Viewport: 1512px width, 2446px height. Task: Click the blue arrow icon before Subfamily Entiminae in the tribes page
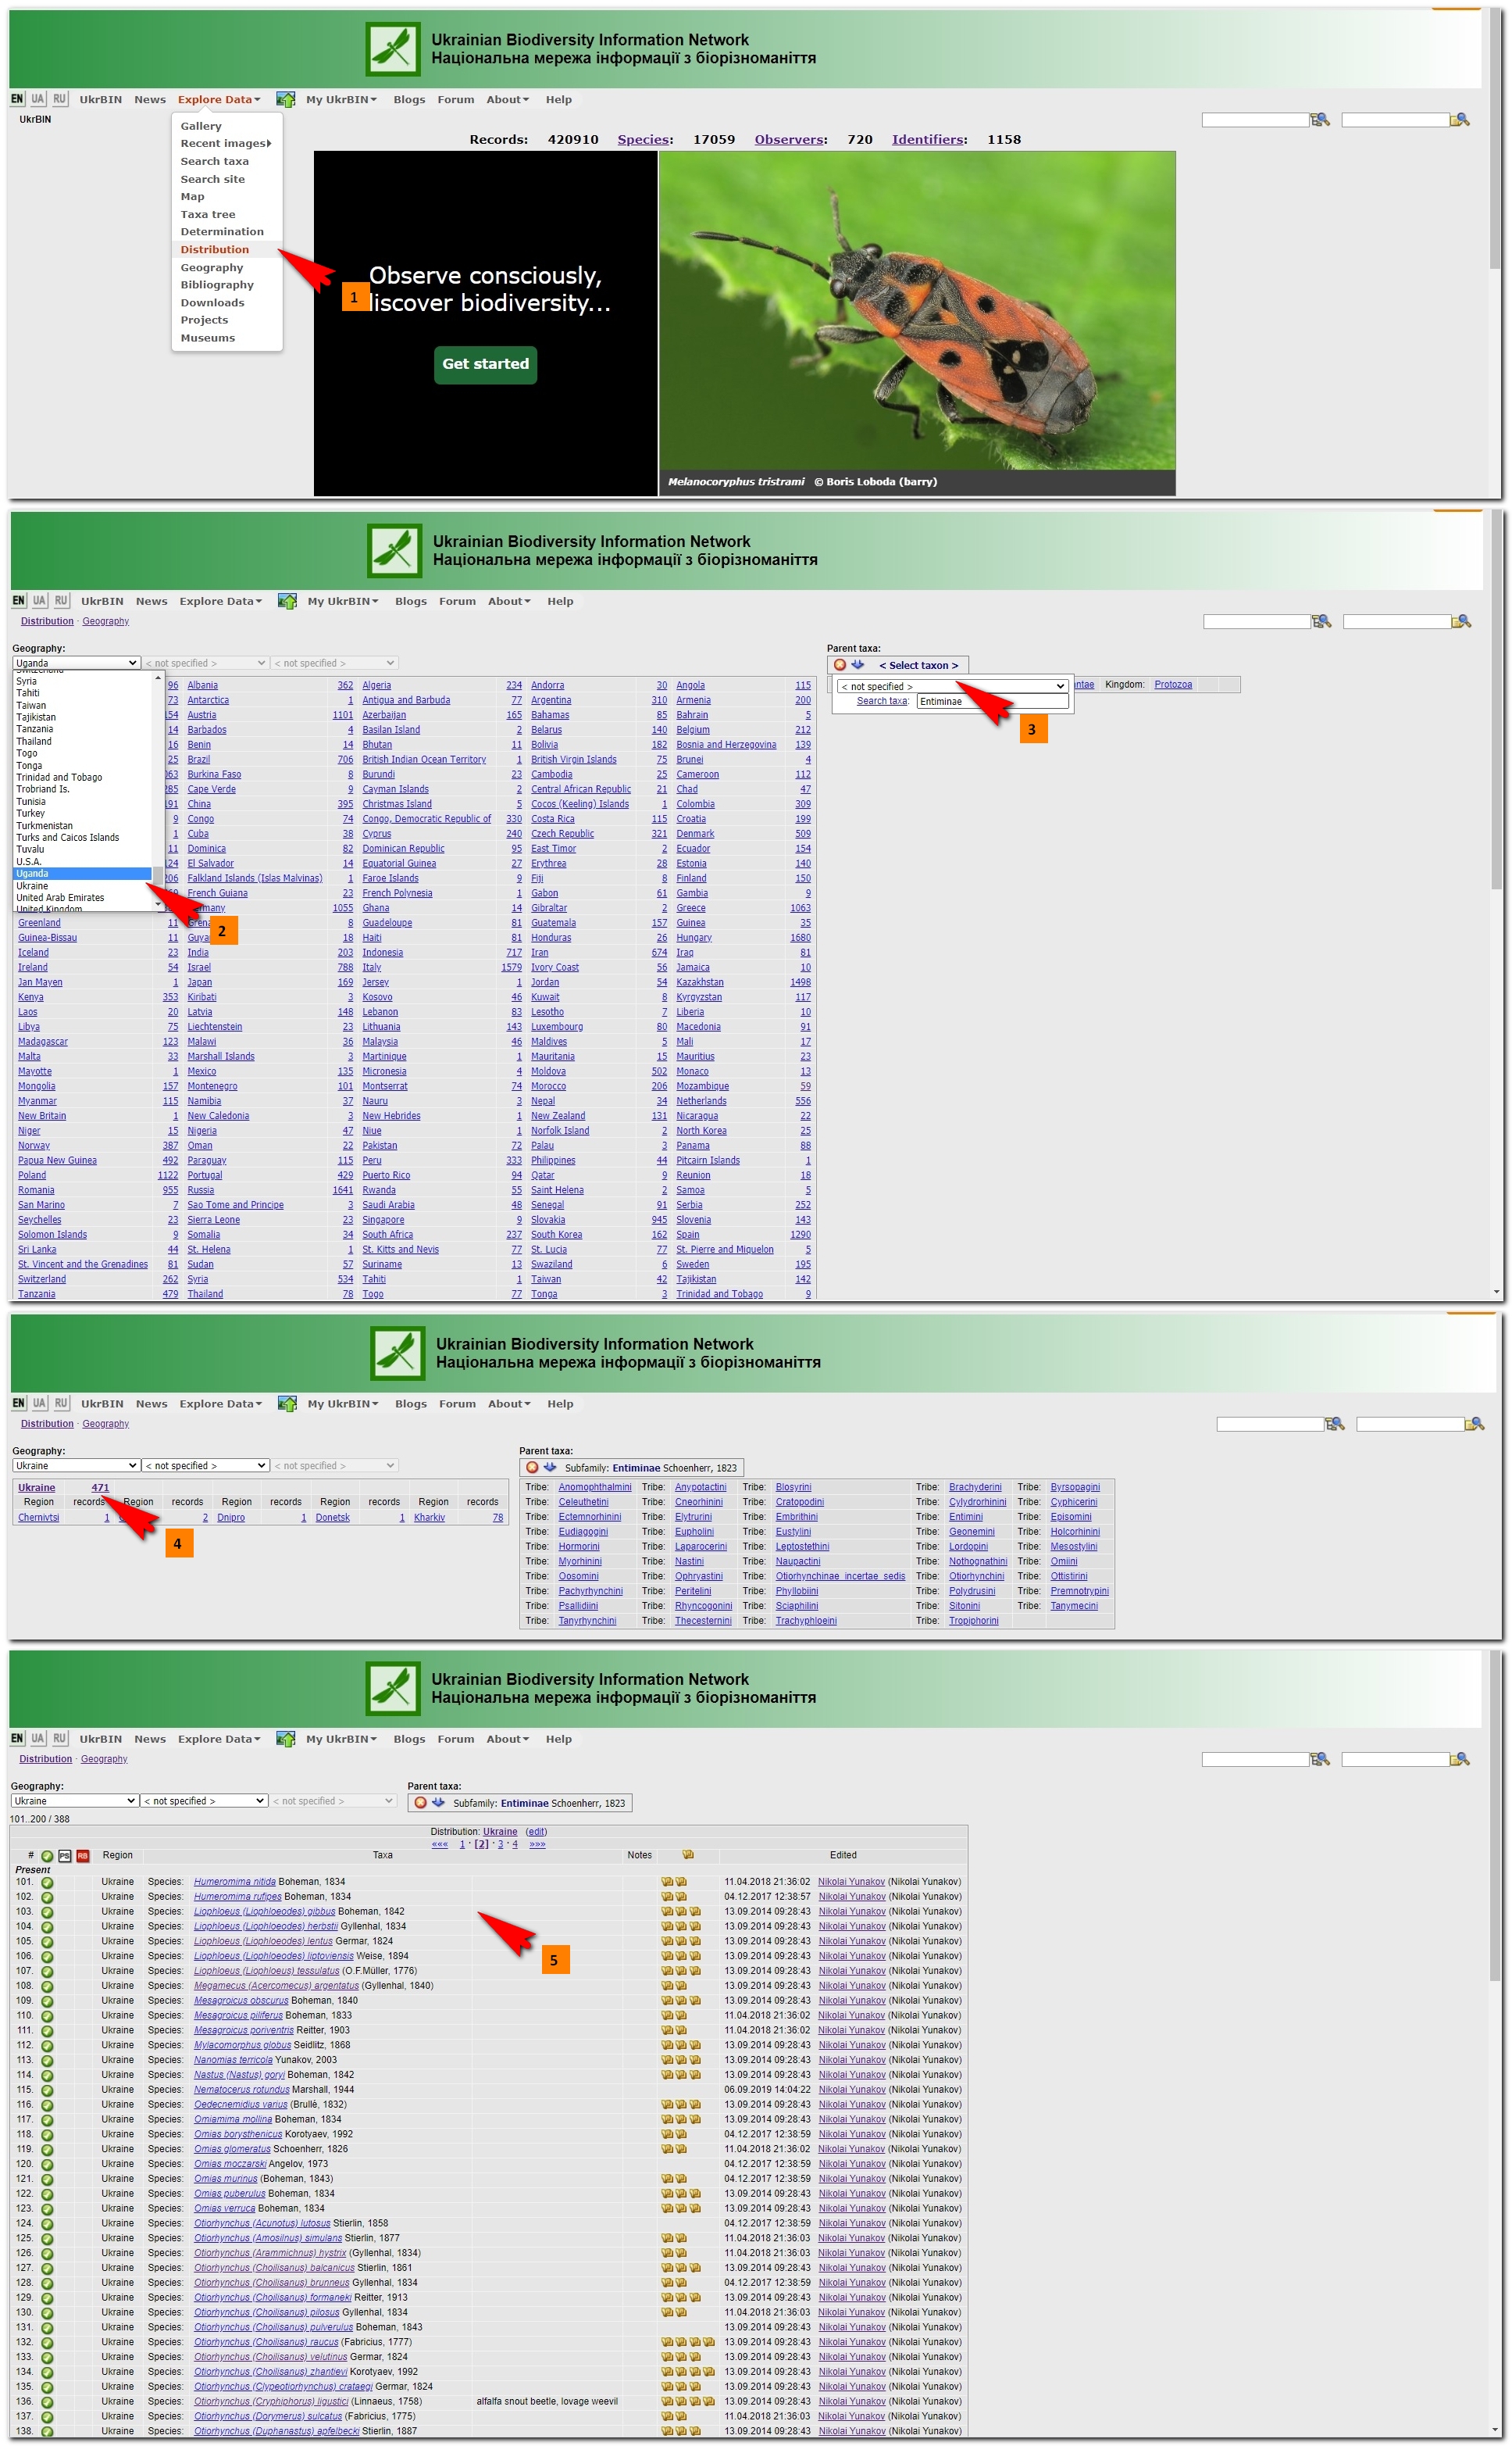tap(550, 1468)
